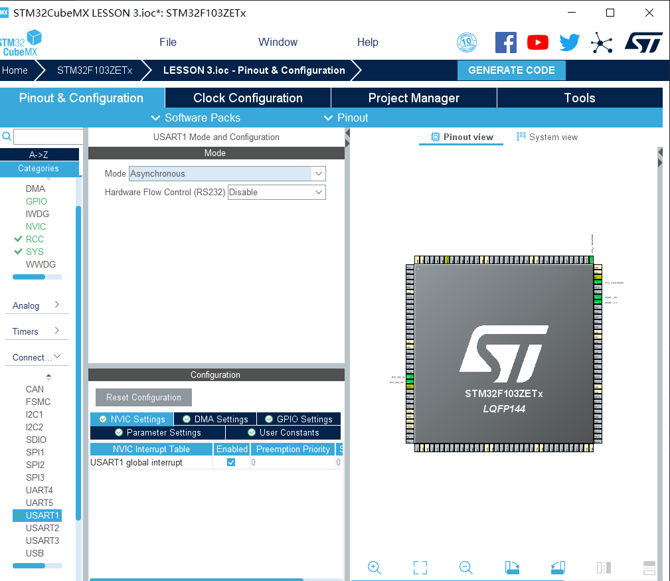670x581 pixels.
Task: Rotate the chip counterclockwise
Action: pyautogui.click(x=557, y=568)
